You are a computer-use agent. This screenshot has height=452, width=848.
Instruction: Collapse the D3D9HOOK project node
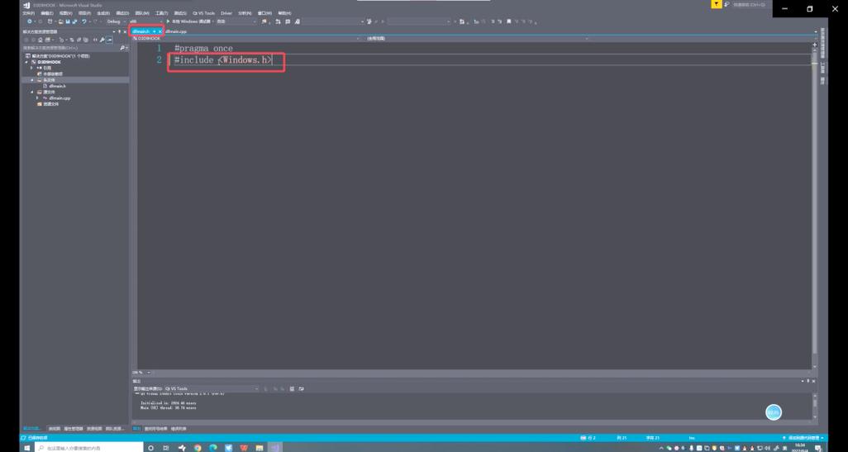(26, 62)
